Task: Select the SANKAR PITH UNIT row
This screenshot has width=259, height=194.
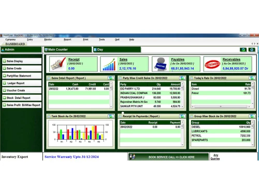Action: [x=150, y=106]
